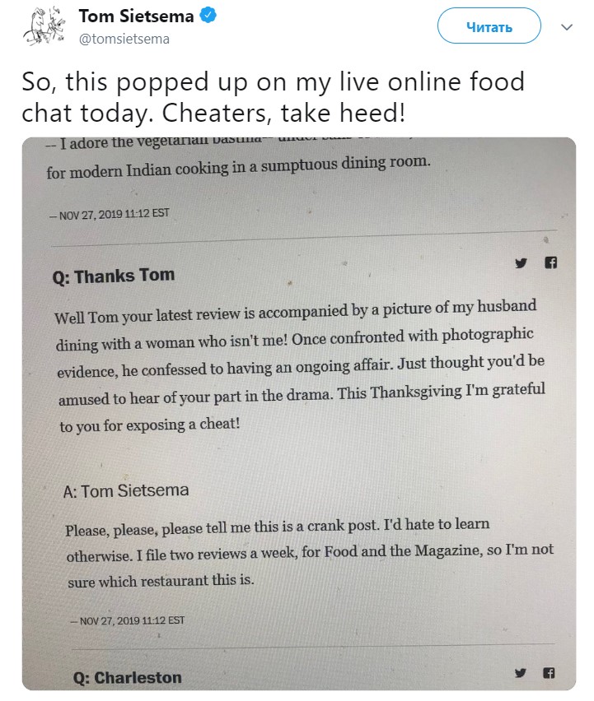Click Tom Sietsema's profile avatar
The image size is (594, 701).
[x=43, y=26]
